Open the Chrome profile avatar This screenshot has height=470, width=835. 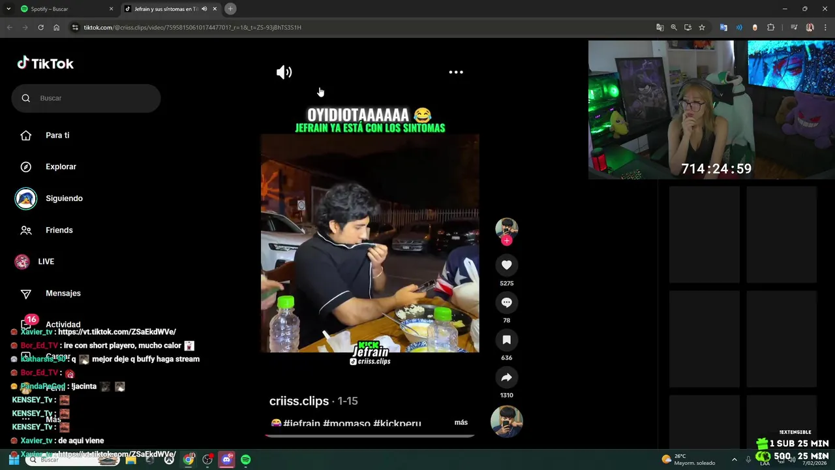coord(810,27)
